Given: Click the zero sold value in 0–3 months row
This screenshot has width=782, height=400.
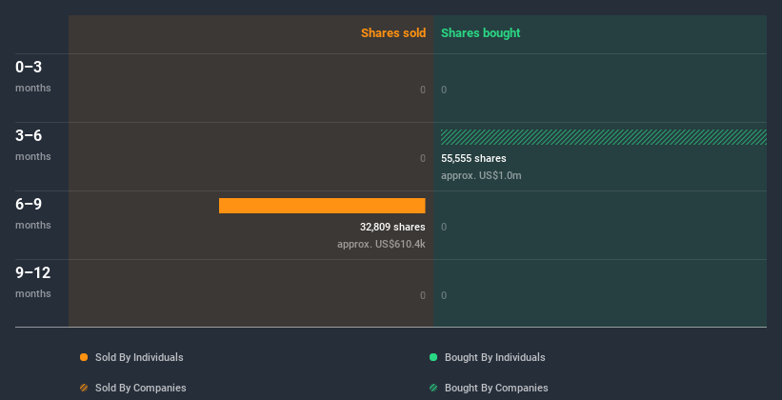Looking at the screenshot, I should pos(422,90).
